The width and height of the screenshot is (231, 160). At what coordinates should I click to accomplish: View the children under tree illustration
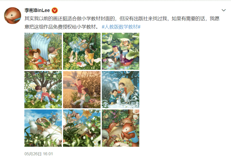pyautogui.click(x=43, y=90)
